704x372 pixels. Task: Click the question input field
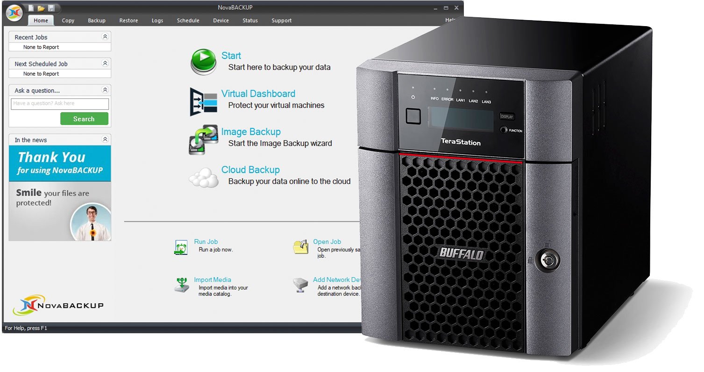tap(59, 104)
